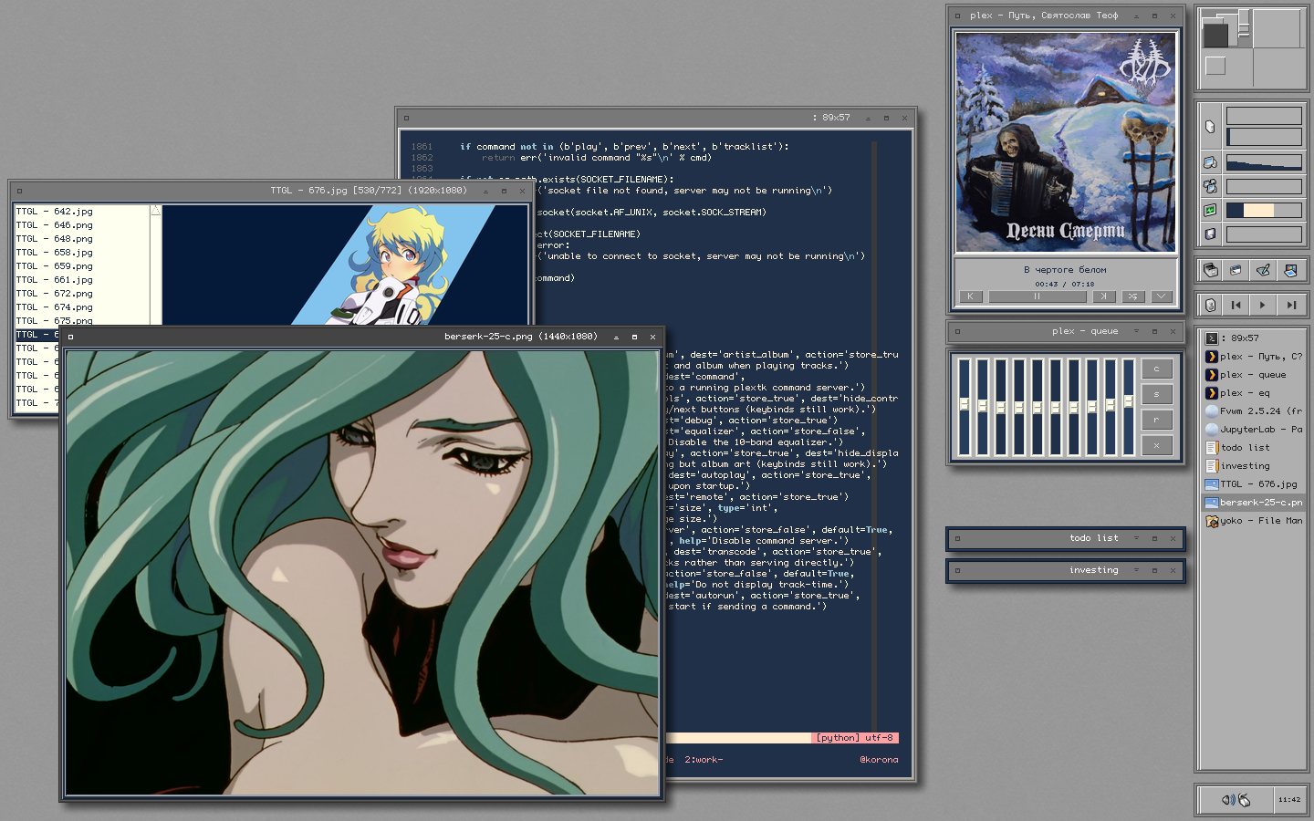Screen dimensions: 1314x821
Task: Open window menu of plex queue titlebar
Action: point(957,331)
